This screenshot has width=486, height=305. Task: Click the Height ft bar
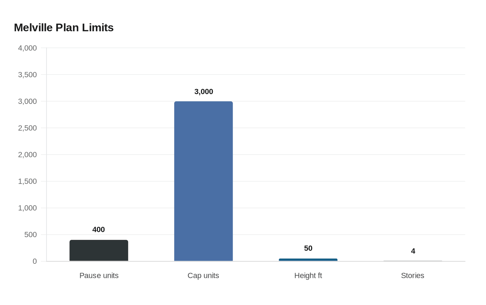pyautogui.click(x=308, y=260)
